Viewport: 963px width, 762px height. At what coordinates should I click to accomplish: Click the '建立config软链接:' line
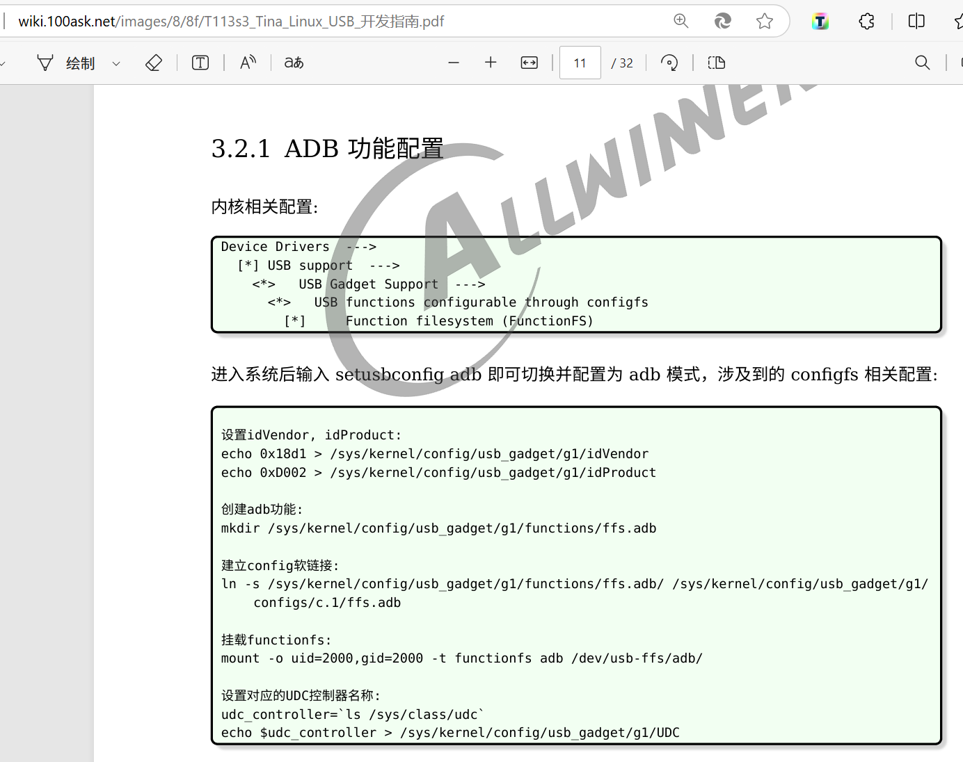(x=280, y=566)
